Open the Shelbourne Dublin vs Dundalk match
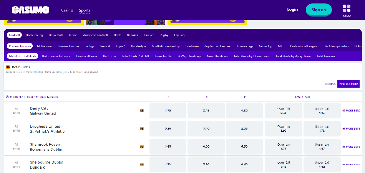 coord(46,165)
